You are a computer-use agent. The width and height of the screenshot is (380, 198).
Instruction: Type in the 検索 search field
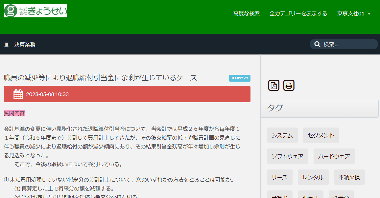coord(348,44)
